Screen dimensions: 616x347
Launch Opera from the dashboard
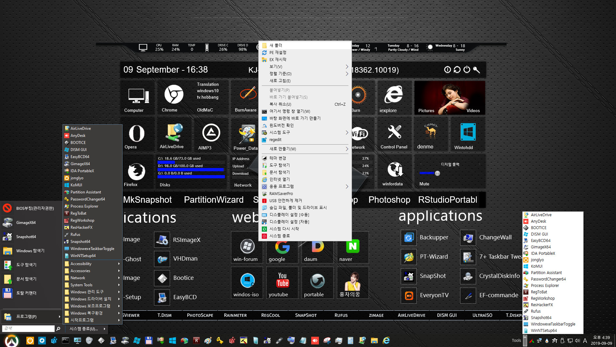(137, 133)
